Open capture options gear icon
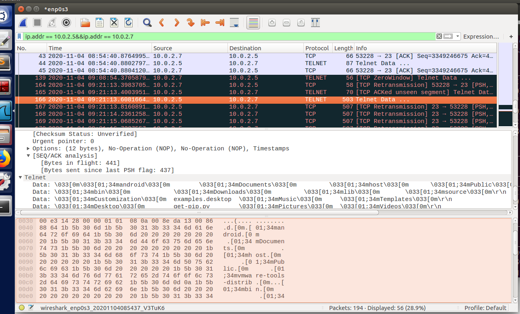The image size is (520, 314). click(66, 23)
